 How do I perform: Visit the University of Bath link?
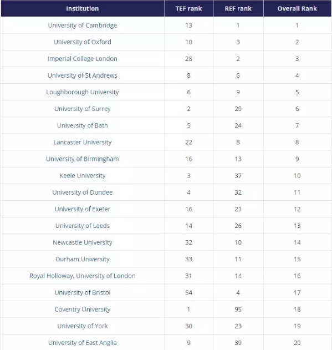pyautogui.click(x=83, y=125)
